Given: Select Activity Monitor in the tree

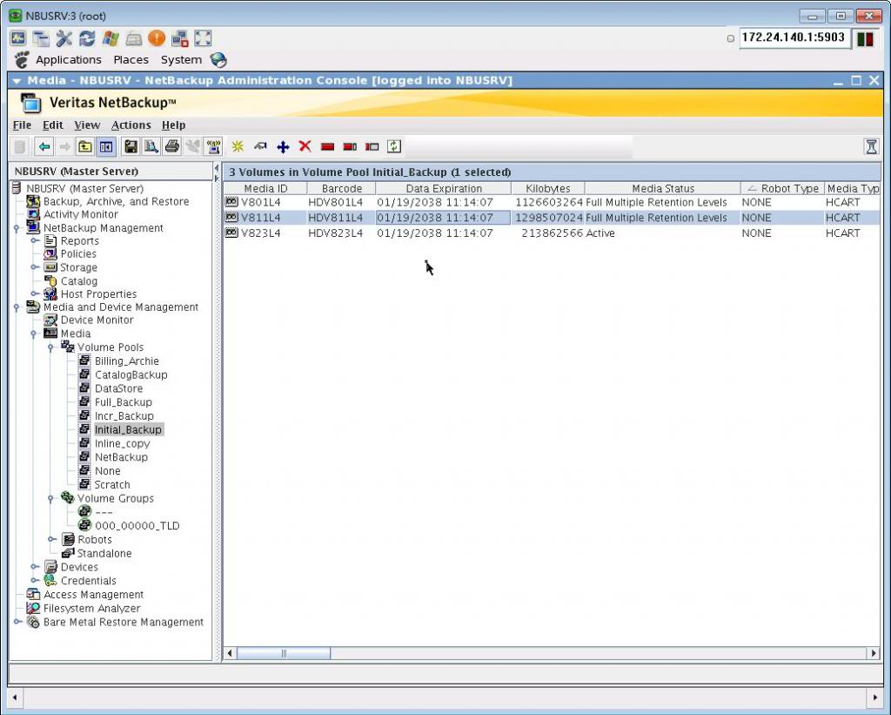Looking at the screenshot, I should [x=81, y=214].
